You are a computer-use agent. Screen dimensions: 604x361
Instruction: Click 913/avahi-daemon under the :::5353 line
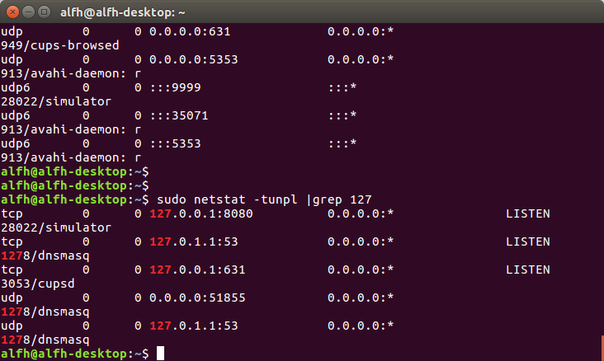71,157
